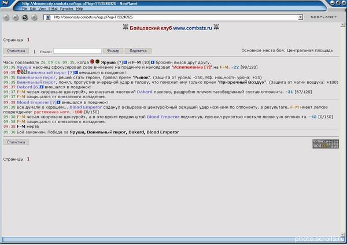Open the E-Mail menu
347x245 pixels.
(53, 9)
